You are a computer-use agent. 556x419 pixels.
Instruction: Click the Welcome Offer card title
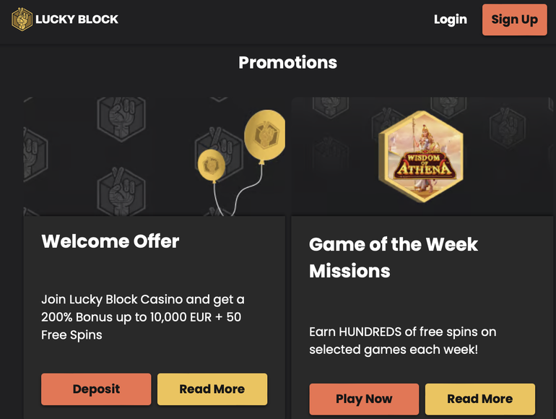pyautogui.click(x=110, y=241)
